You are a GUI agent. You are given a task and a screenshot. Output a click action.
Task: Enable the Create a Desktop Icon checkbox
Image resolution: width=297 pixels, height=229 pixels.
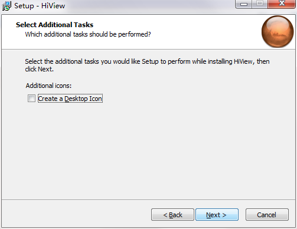tap(31, 98)
